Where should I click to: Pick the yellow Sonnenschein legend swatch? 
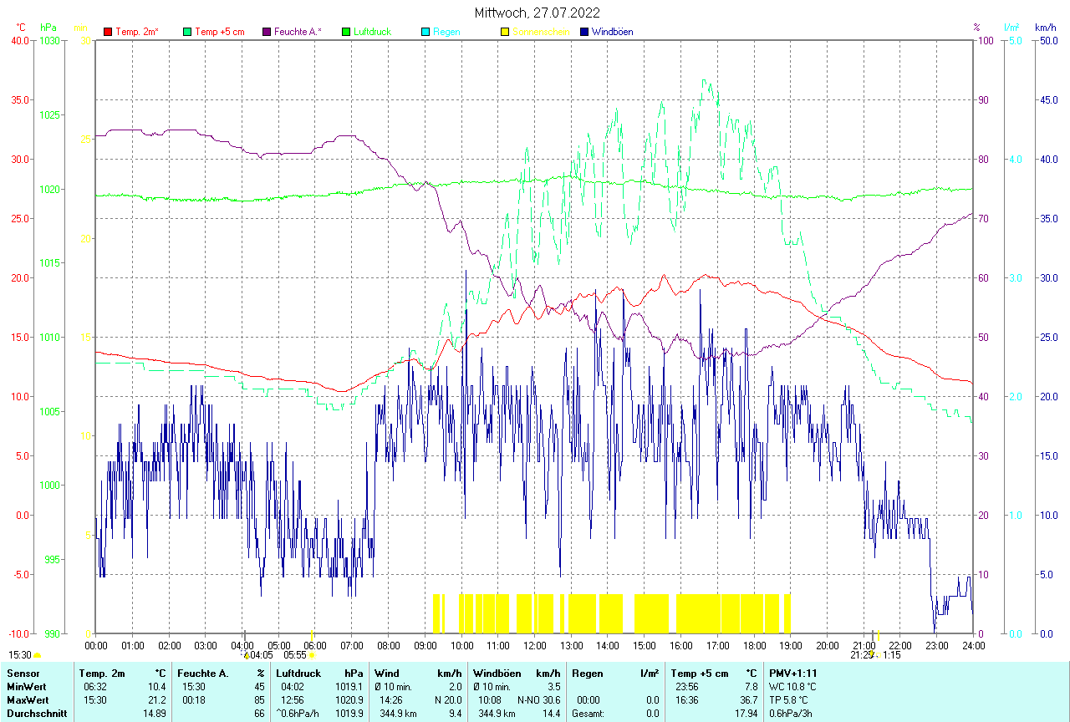(505, 32)
